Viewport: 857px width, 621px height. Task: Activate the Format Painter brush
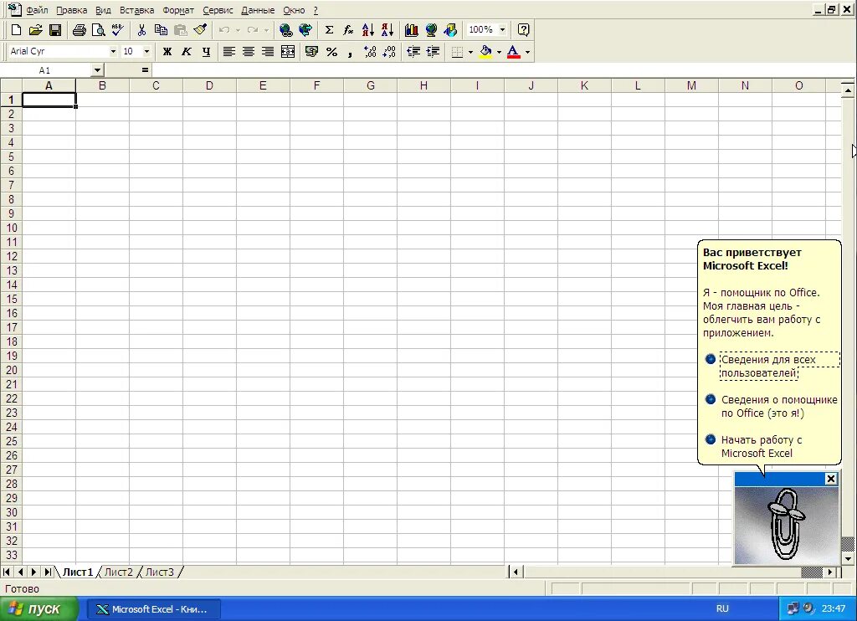[x=200, y=30]
